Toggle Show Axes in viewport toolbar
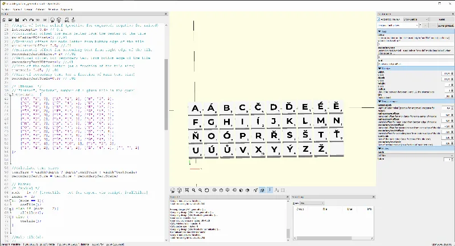Image resolution: width=455 pixels, height=246 pixels. [x=270, y=190]
